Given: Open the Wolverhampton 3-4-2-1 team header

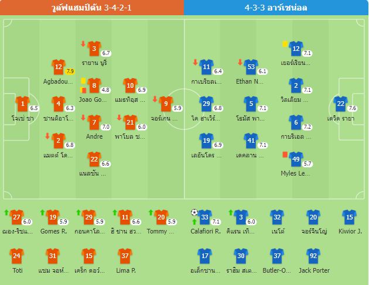Looking at the screenshot, I should coord(91,8).
